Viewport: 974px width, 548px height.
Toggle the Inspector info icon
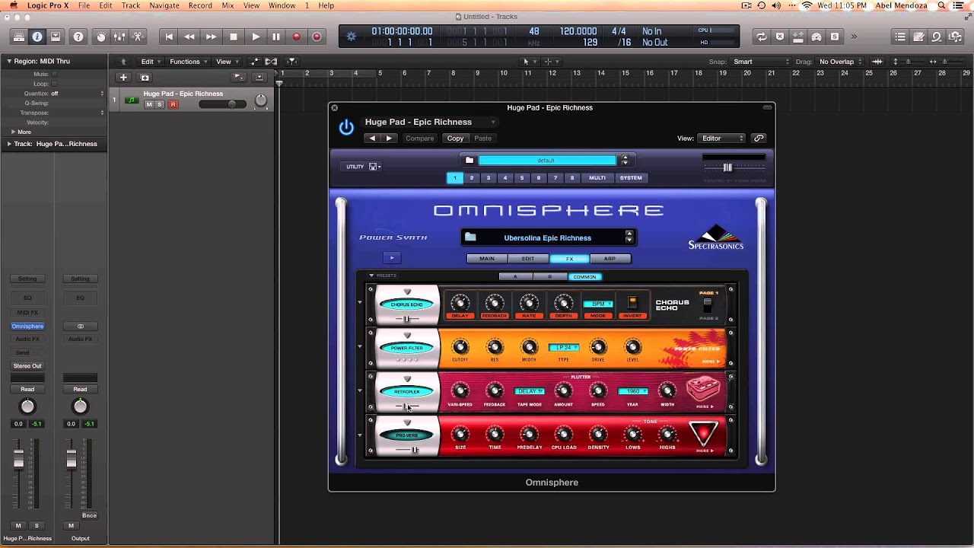tap(37, 37)
